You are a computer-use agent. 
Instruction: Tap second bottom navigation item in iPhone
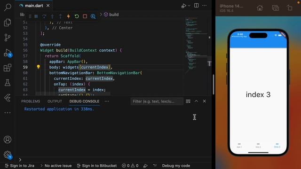coord(258,146)
